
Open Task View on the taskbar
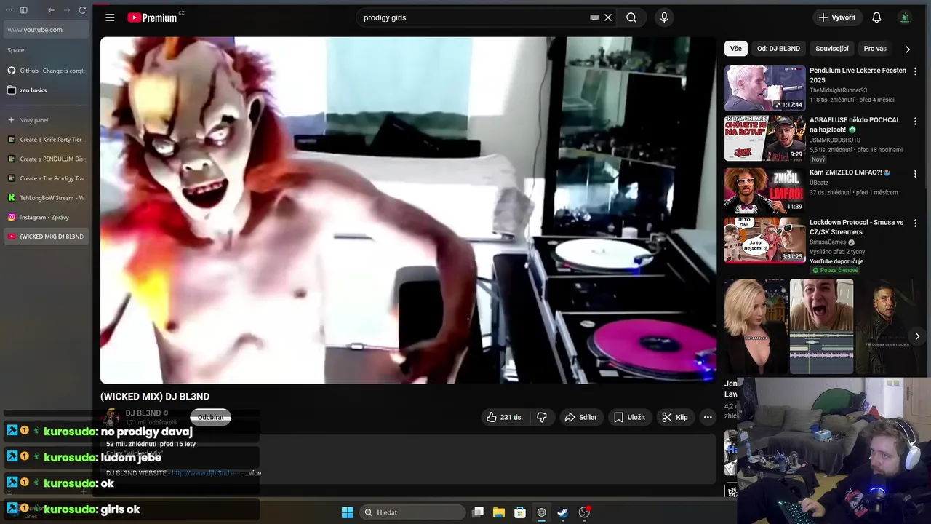[x=478, y=512]
